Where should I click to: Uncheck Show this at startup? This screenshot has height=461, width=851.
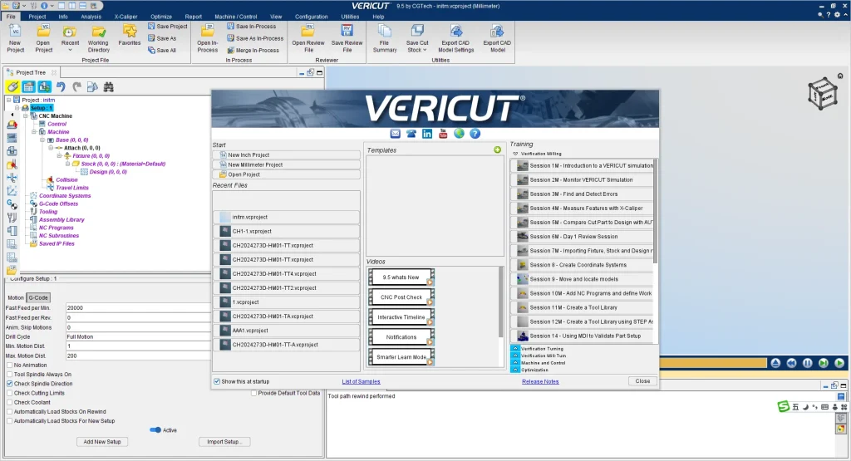point(217,381)
